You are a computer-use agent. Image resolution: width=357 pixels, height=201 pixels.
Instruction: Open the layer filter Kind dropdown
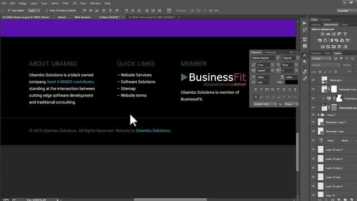click(x=321, y=59)
